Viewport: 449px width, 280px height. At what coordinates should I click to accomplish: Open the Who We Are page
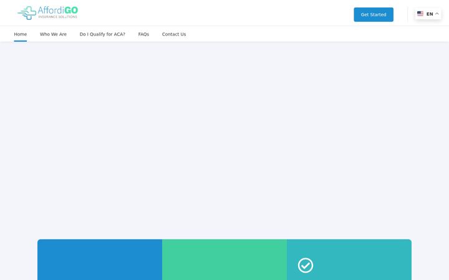click(x=53, y=34)
